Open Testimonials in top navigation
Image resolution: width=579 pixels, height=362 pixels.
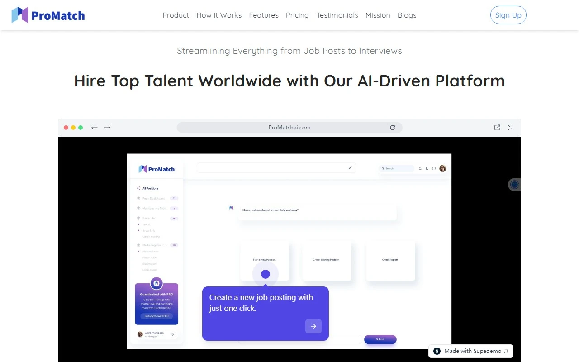click(337, 15)
